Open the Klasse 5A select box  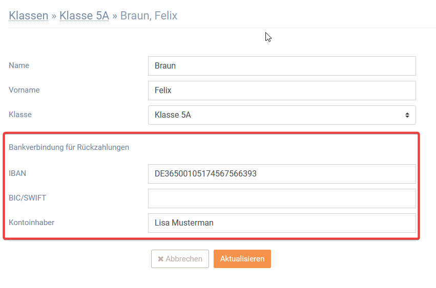tap(282, 115)
